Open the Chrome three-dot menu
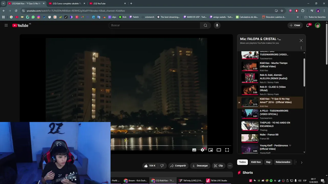Image resolution: width=328 pixels, height=184 pixels. click(x=324, y=11)
